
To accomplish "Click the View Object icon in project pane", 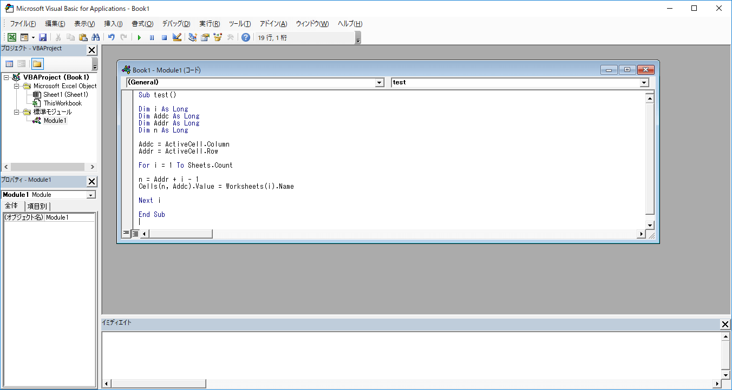I will [x=21, y=64].
